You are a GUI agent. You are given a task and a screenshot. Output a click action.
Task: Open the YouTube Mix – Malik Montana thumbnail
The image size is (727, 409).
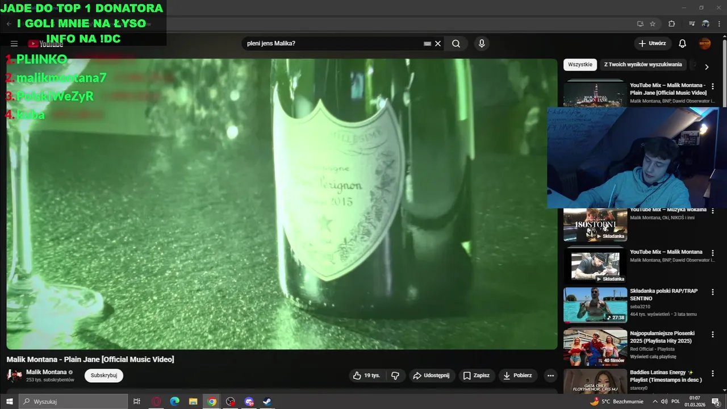pos(595,265)
